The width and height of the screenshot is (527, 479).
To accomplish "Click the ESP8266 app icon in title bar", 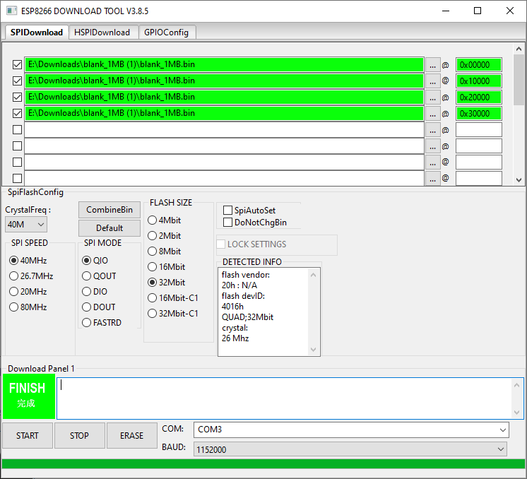I will 11,11.
